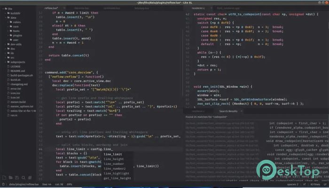Open build.sh file in tree
This screenshot has width=329, height=188.
(16, 80)
